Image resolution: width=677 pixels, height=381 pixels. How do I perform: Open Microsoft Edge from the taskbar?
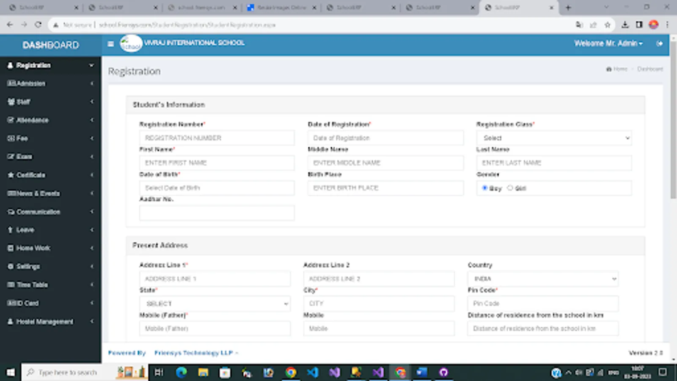coord(182,372)
